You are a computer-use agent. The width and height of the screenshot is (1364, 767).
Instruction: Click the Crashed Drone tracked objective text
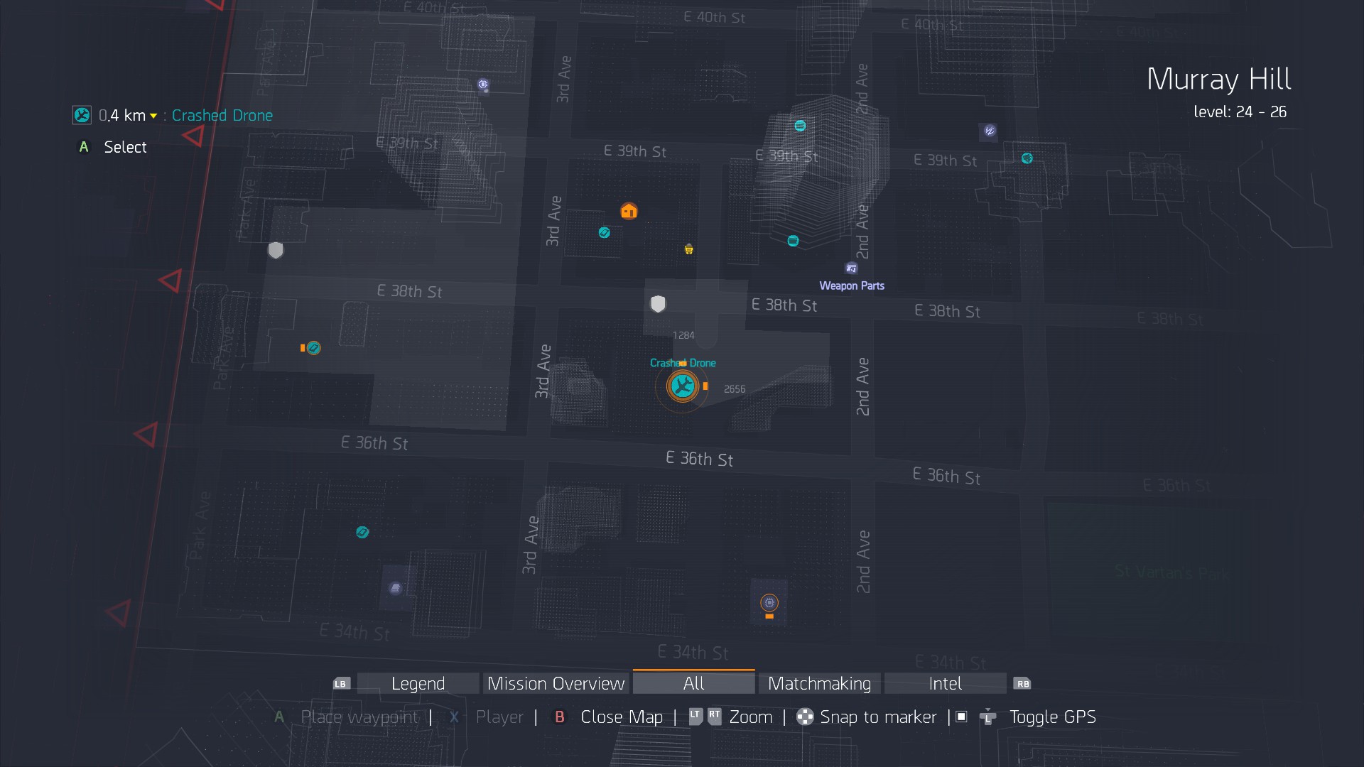pyautogui.click(x=222, y=115)
